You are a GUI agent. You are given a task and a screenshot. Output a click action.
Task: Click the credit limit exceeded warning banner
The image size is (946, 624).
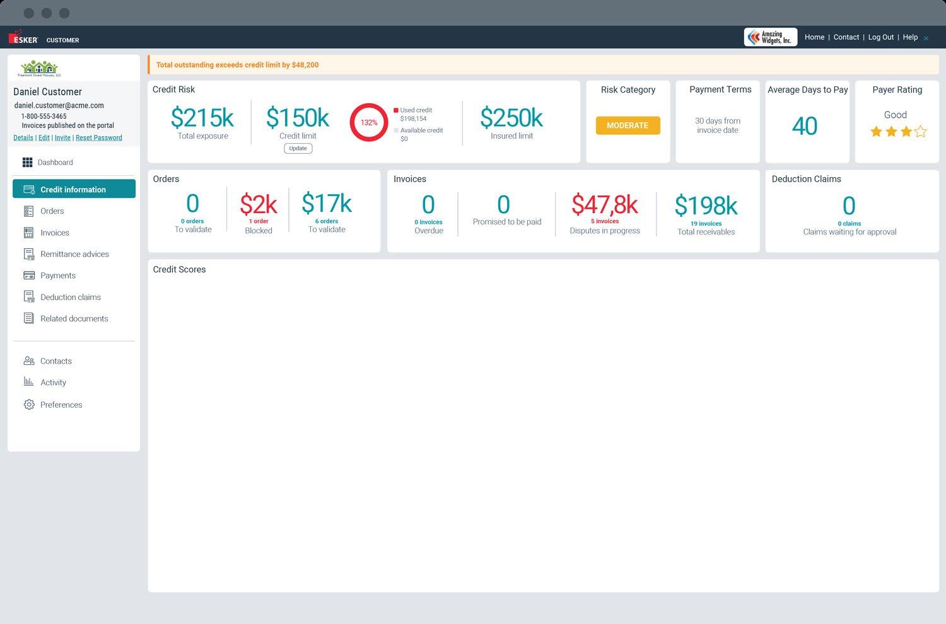[543, 64]
